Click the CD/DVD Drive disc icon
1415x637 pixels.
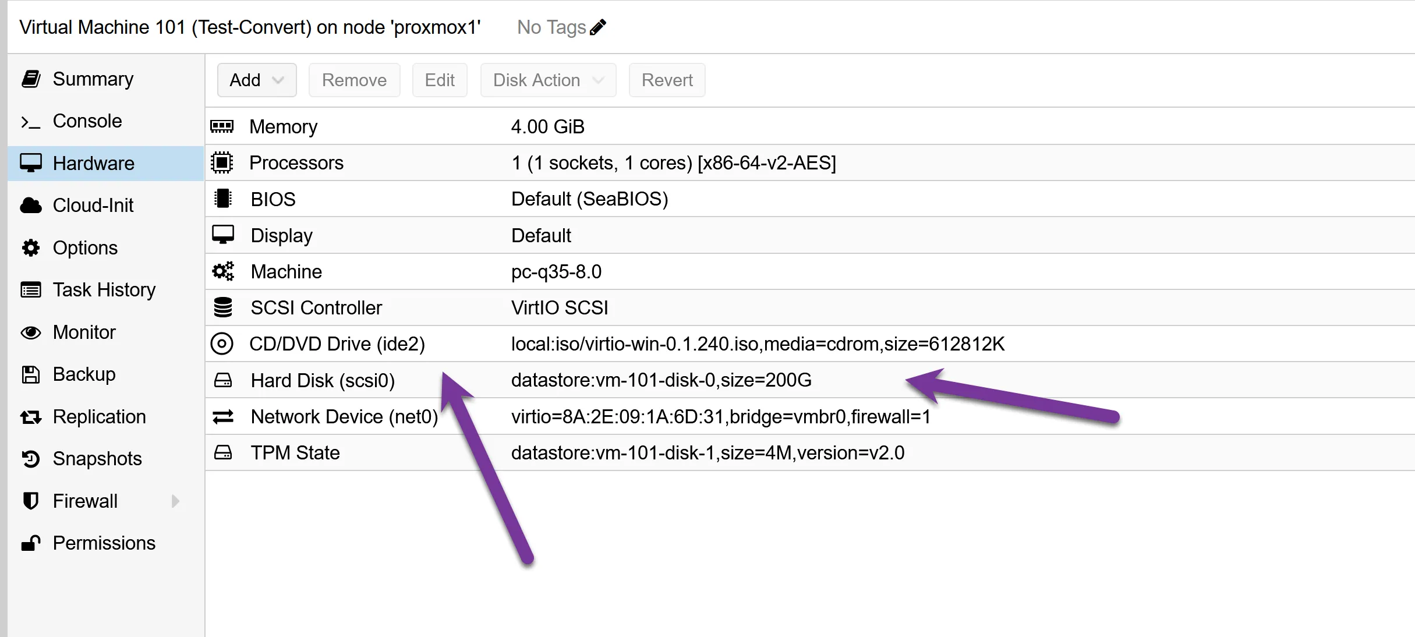[222, 344]
